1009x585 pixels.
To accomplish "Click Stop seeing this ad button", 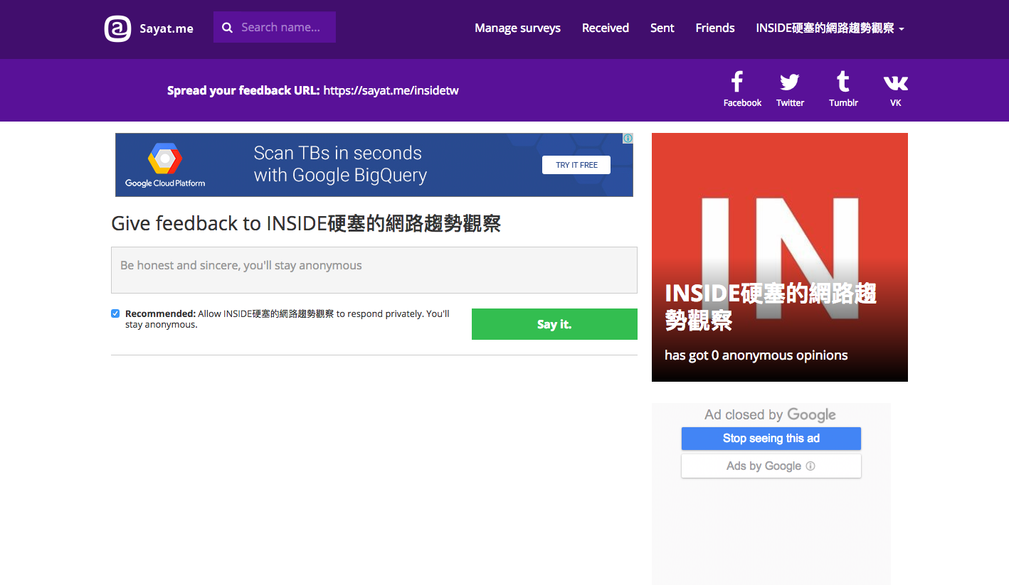I will click(771, 439).
